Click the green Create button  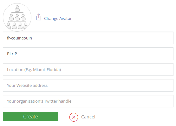30,117
